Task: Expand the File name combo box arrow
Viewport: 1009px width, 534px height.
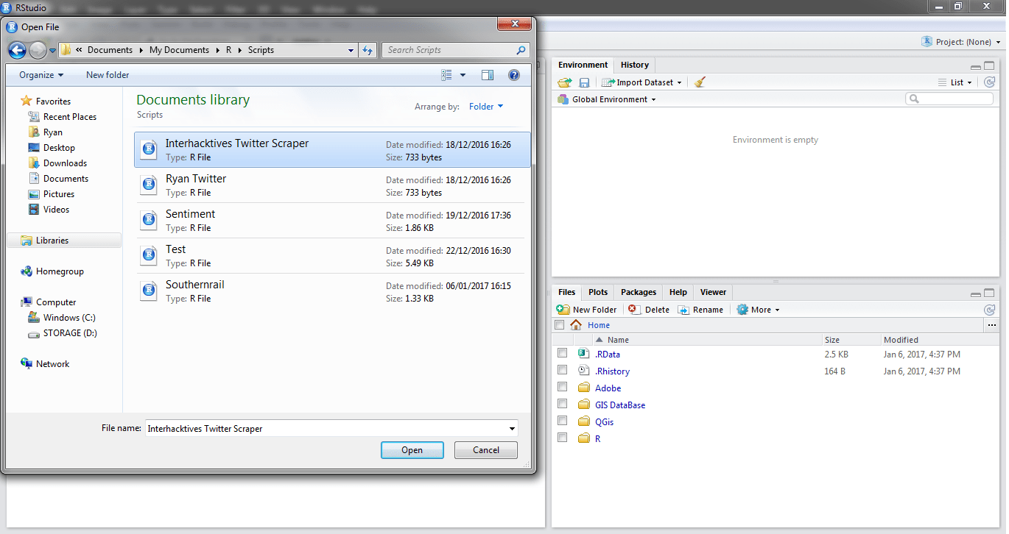Action: [512, 429]
